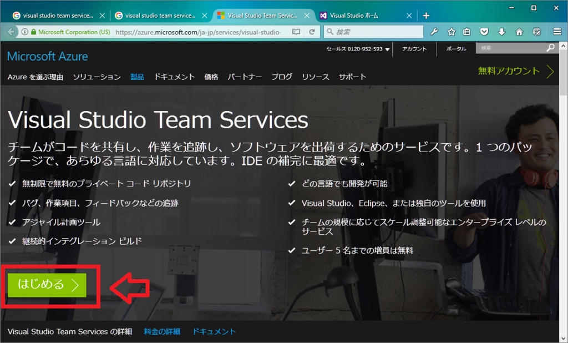Open the リソース menu
The width and height of the screenshot is (568, 343).
pyautogui.click(x=316, y=77)
